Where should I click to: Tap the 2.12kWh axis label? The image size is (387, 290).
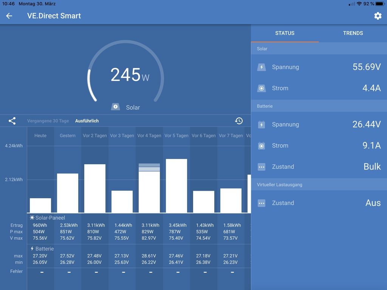click(14, 179)
